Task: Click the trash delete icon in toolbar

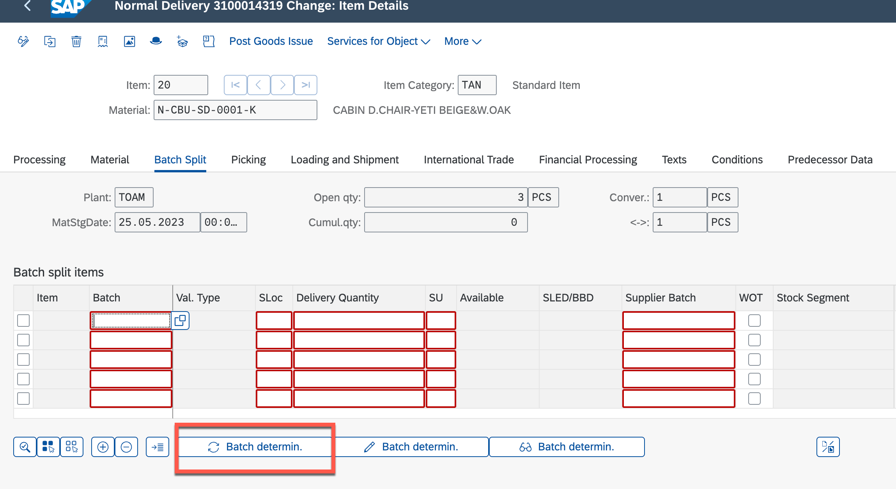Action: (76, 41)
